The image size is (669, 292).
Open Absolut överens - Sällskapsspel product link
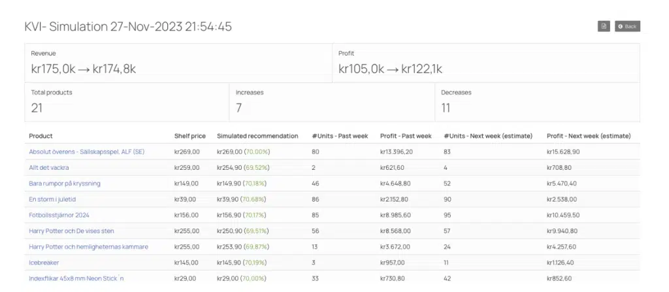coord(87,152)
